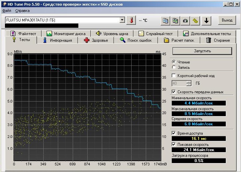This screenshot has height=172, width=241.
Task: Click the red cross health icon
Action: (x=87, y=40)
